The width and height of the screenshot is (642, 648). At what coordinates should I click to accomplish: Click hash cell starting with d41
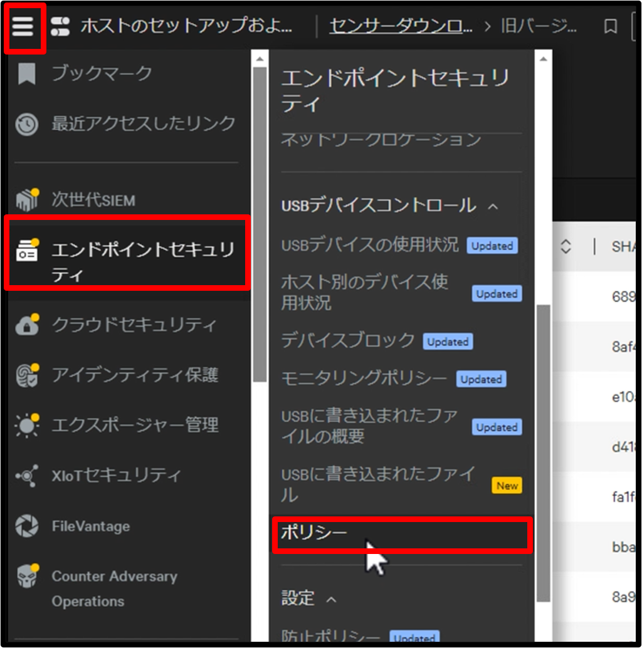(x=623, y=447)
